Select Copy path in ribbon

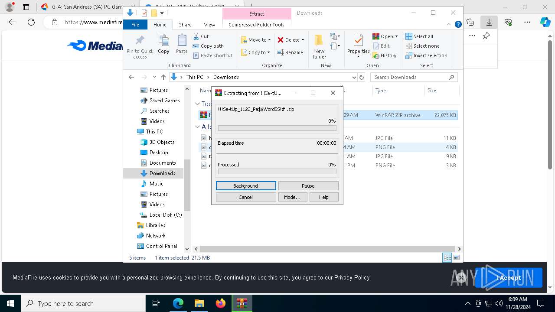[208, 46]
